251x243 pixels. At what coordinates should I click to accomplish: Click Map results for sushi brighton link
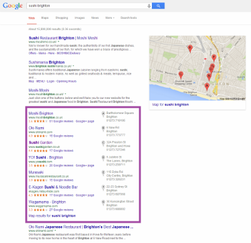(52, 215)
